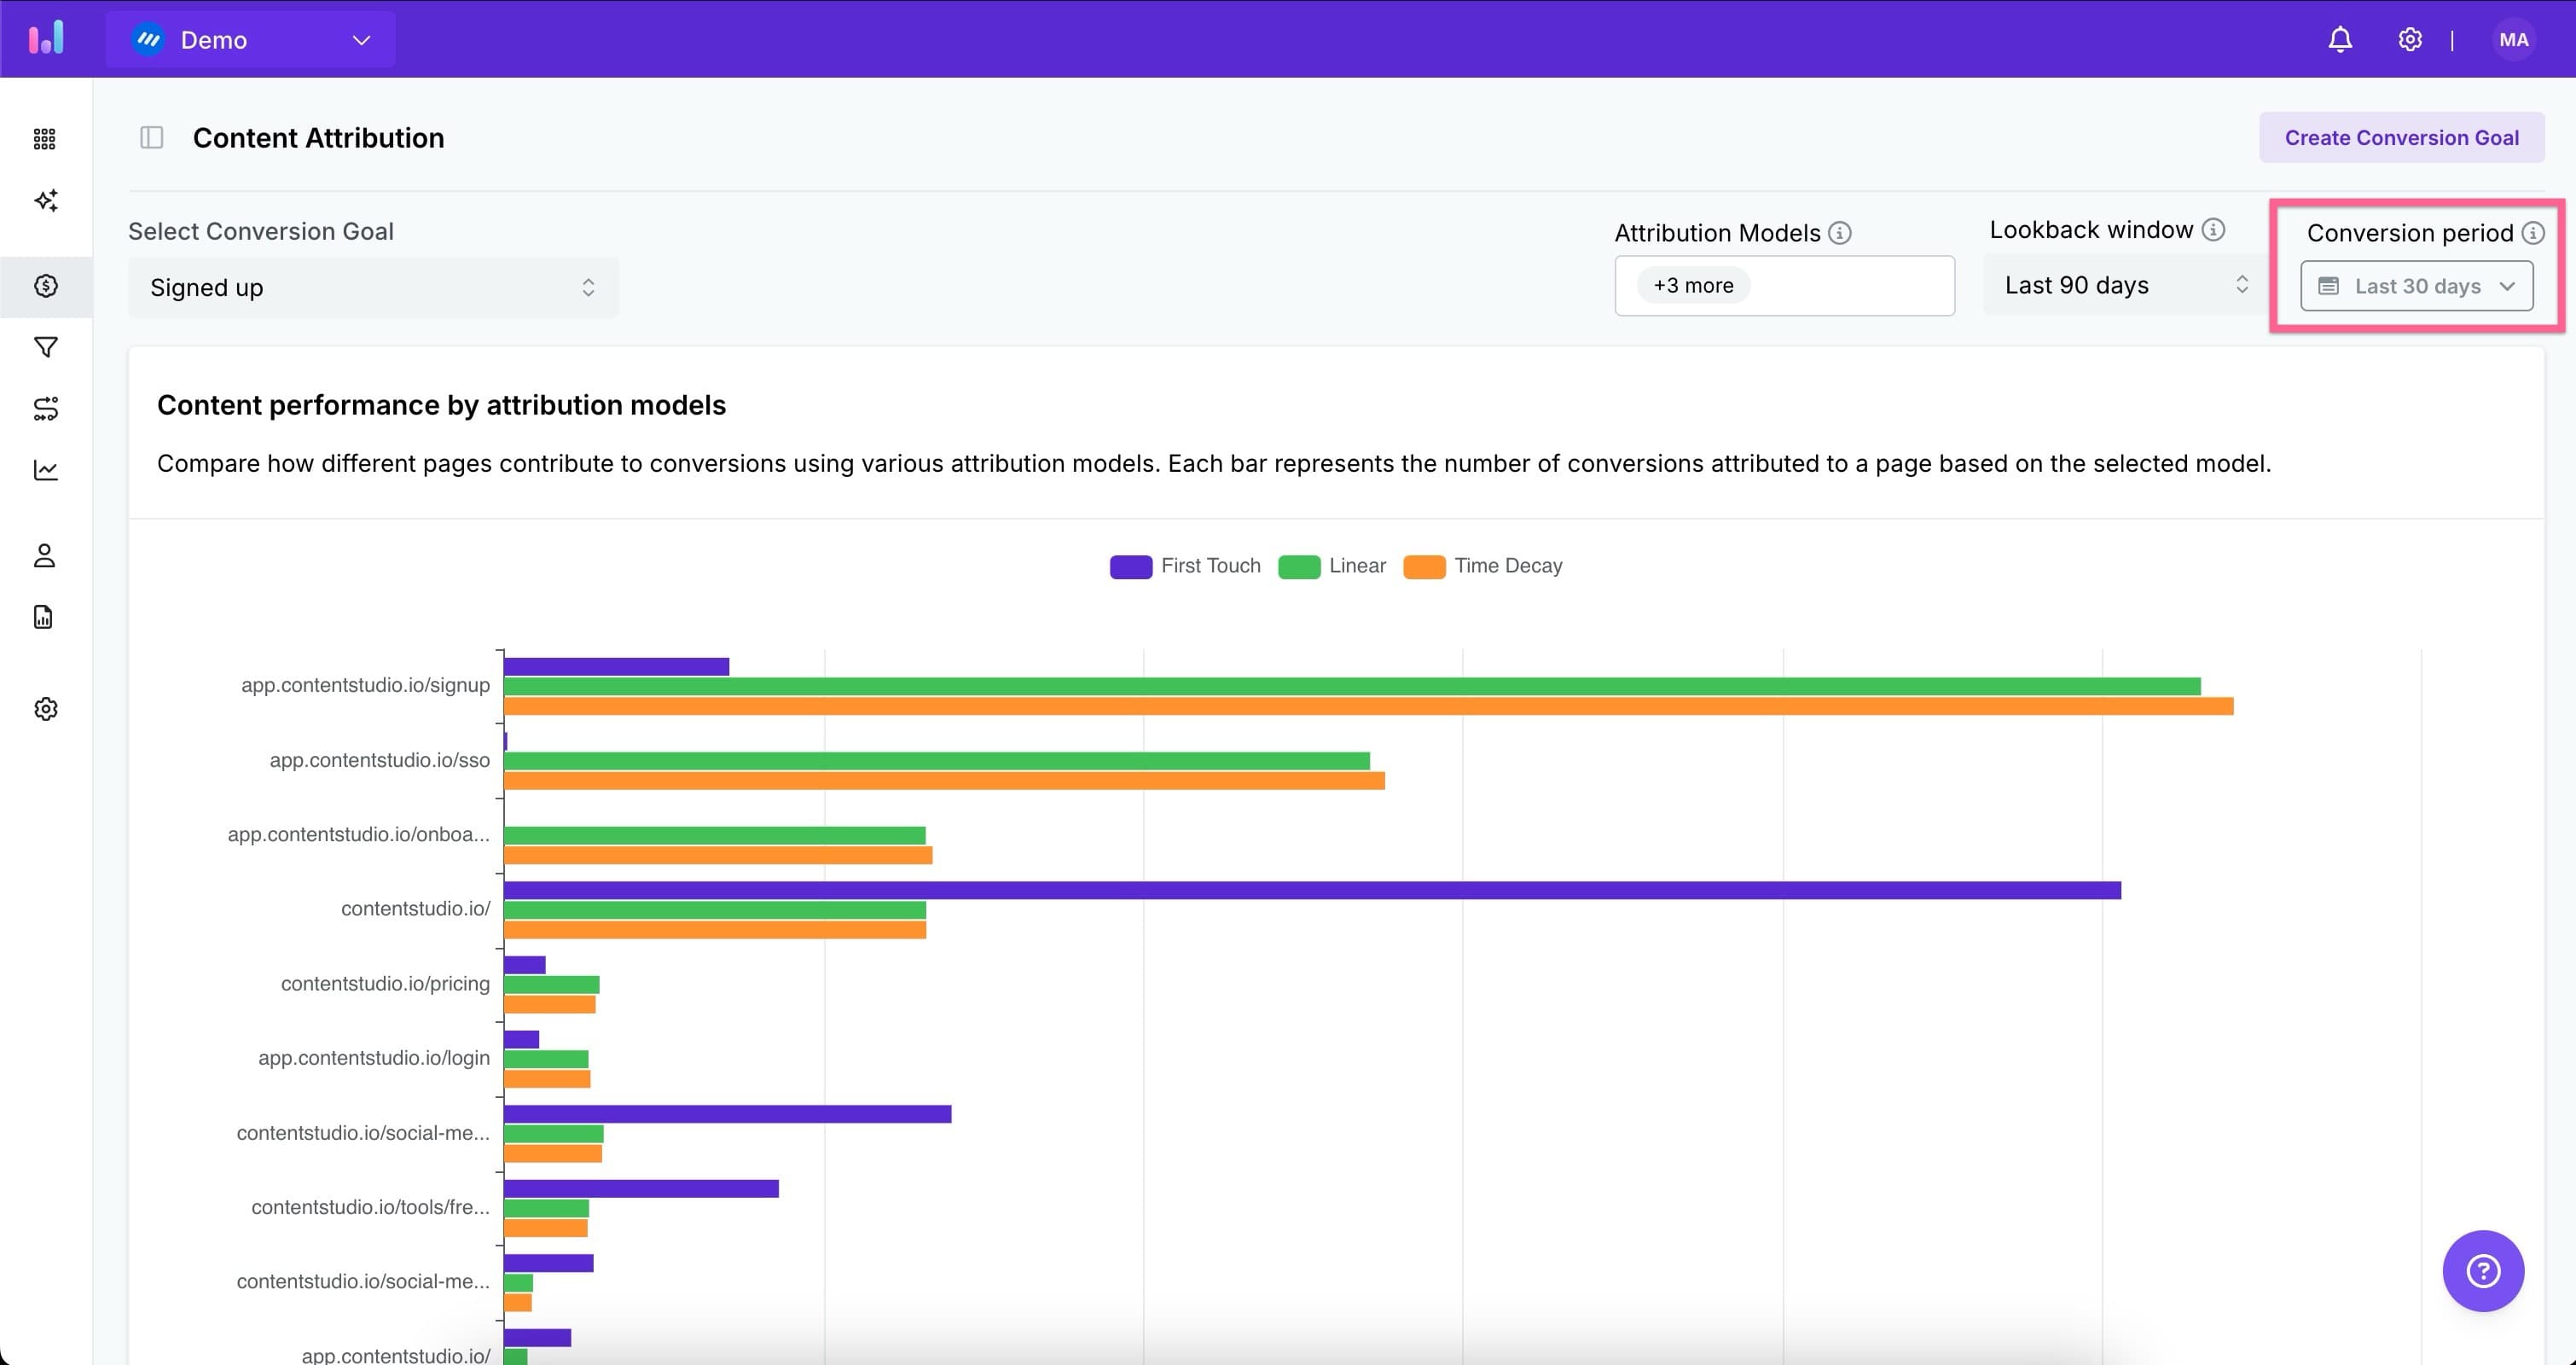
Task: Click the notifications bell icon
Action: pos(2340,40)
